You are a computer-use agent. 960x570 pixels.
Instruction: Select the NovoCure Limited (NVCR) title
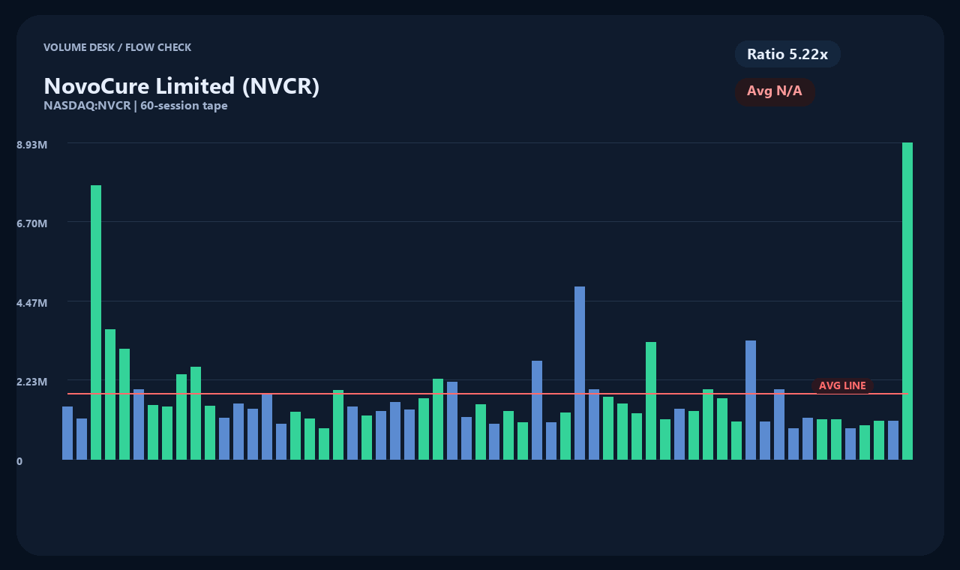tap(181, 86)
